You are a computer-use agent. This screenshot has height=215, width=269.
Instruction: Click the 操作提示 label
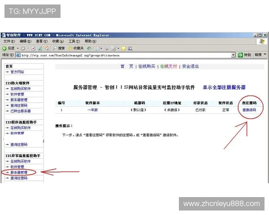[64, 126]
